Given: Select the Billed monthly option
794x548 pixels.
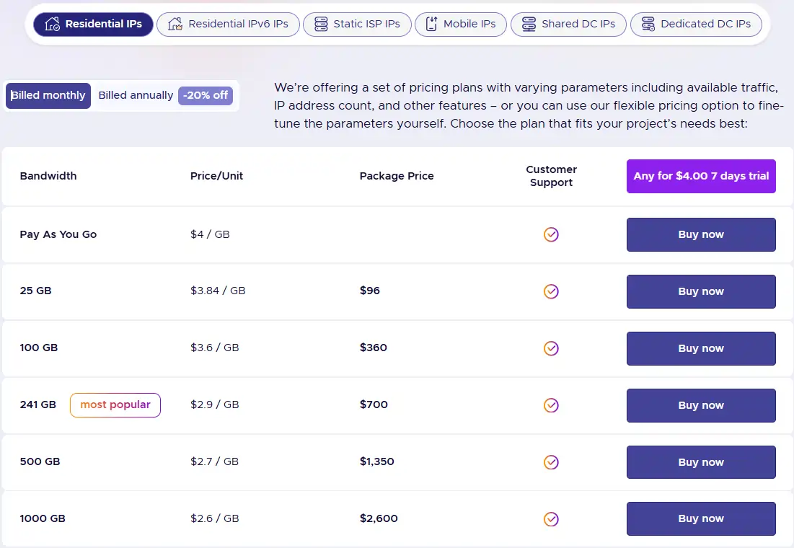Looking at the screenshot, I should point(48,95).
